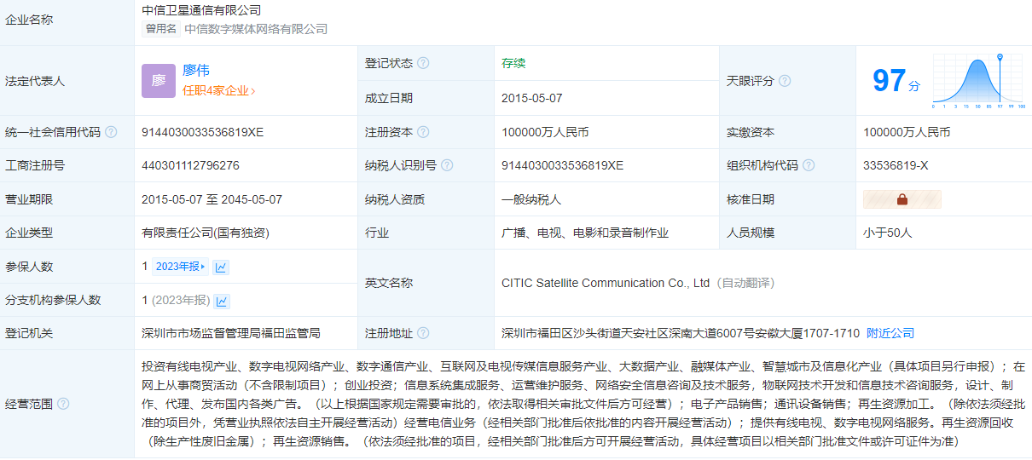Image resolution: width=1032 pixels, height=460 pixels.
Task: Open trend chart icon in 分支机构参保人数 row
Action: coord(222,301)
